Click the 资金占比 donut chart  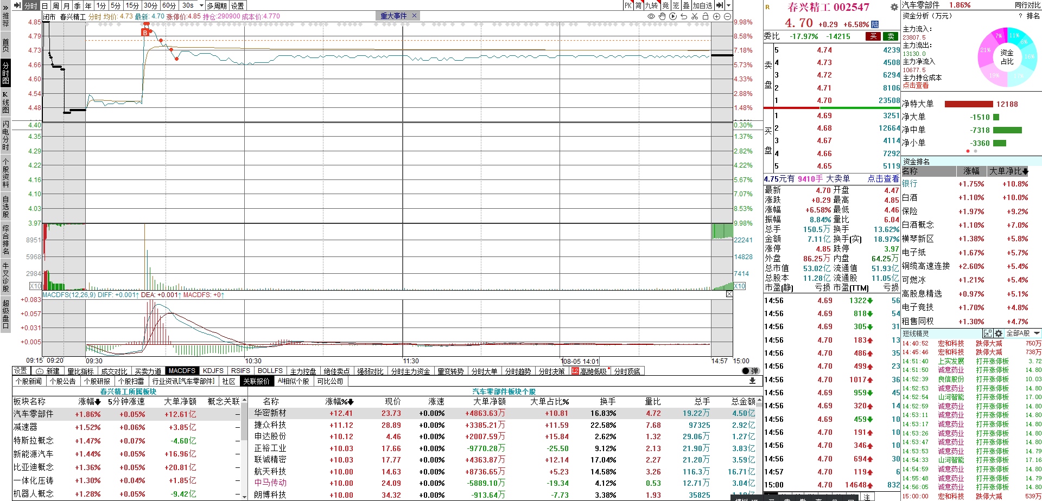[x=1007, y=57]
